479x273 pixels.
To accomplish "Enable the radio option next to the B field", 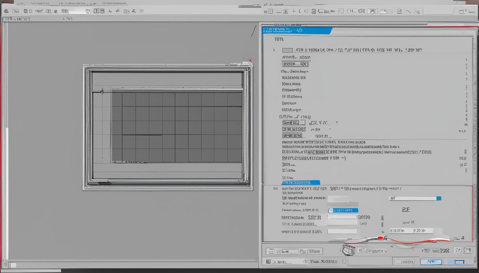I will (382, 223).
